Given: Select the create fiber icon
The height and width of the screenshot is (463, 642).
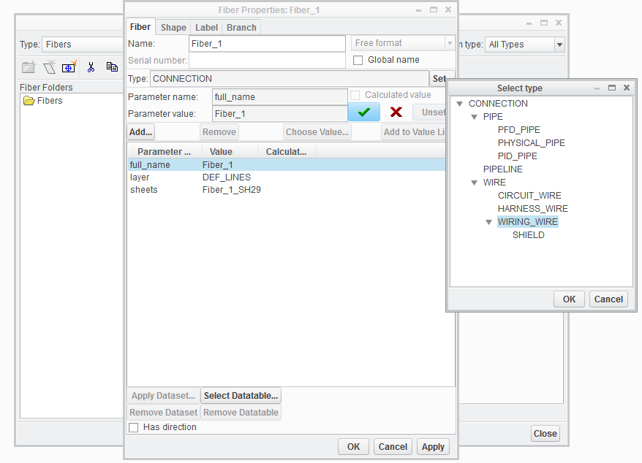Looking at the screenshot, I should click(x=48, y=67).
